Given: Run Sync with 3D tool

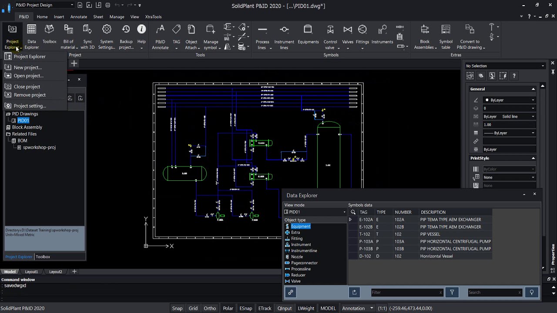Looking at the screenshot, I should pyautogui.click(x=87, y=36).
